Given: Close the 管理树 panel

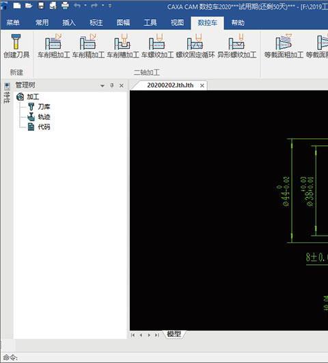Looking at the screenshot, I should pyautogui.click(x=122, y=86).
